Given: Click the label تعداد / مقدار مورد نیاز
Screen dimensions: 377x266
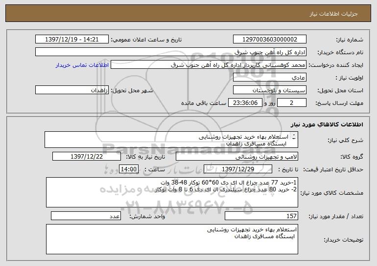Looking at the screenshot, I should tap(336, 216).
